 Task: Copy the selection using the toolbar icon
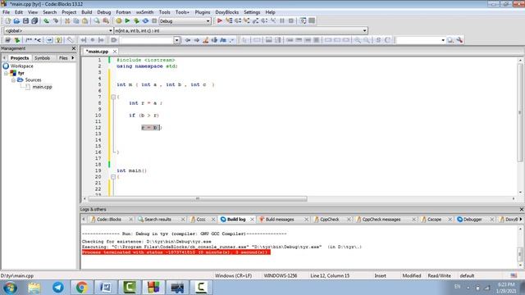(x=76, y=20)
